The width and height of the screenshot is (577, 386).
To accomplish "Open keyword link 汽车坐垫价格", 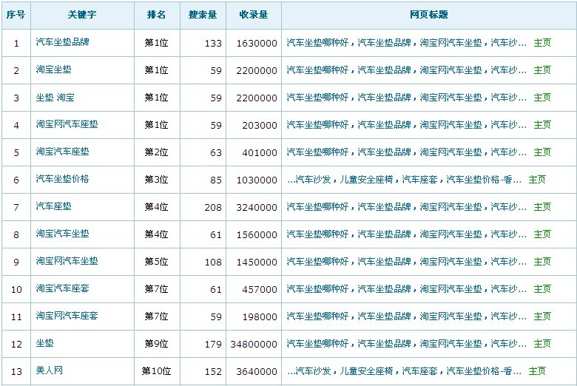I will click(x=63, y=179).
